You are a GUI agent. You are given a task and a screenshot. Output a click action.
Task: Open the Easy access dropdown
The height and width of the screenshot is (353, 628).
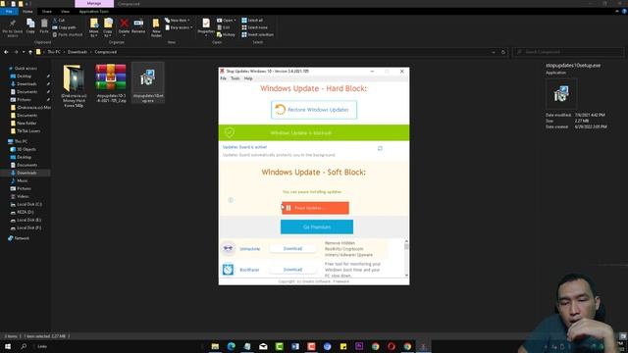[179, 27]
